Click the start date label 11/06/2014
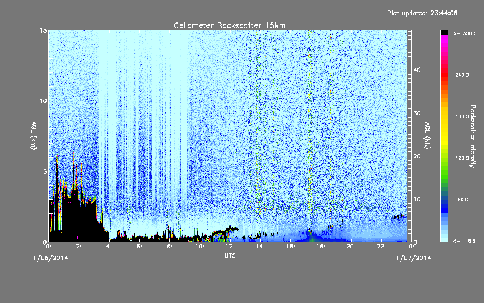 point(49,258)
